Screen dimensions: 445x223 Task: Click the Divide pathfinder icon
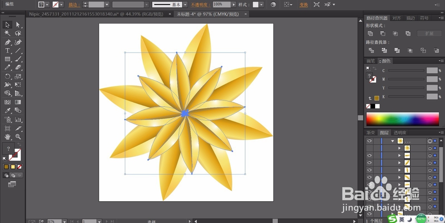coord(371,50)
